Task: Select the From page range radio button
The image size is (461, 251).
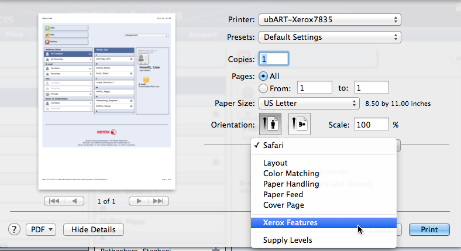Action: [263, 88]
